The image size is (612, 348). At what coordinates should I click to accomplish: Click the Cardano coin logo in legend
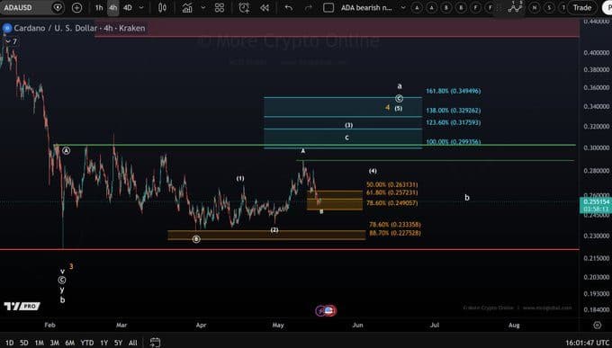(7, 28)
